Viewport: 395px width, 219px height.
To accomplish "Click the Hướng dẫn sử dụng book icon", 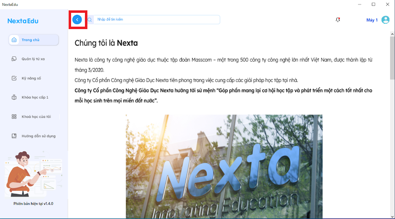I will [14, 136].
